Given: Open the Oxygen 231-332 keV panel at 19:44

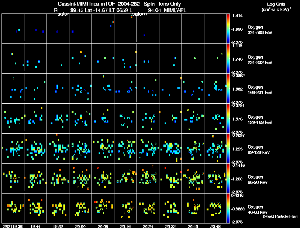Looking at the screenshot, I should (35, 58).
